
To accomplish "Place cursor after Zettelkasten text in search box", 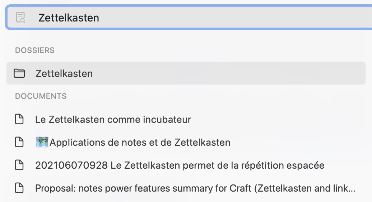I will click(100, 18).
